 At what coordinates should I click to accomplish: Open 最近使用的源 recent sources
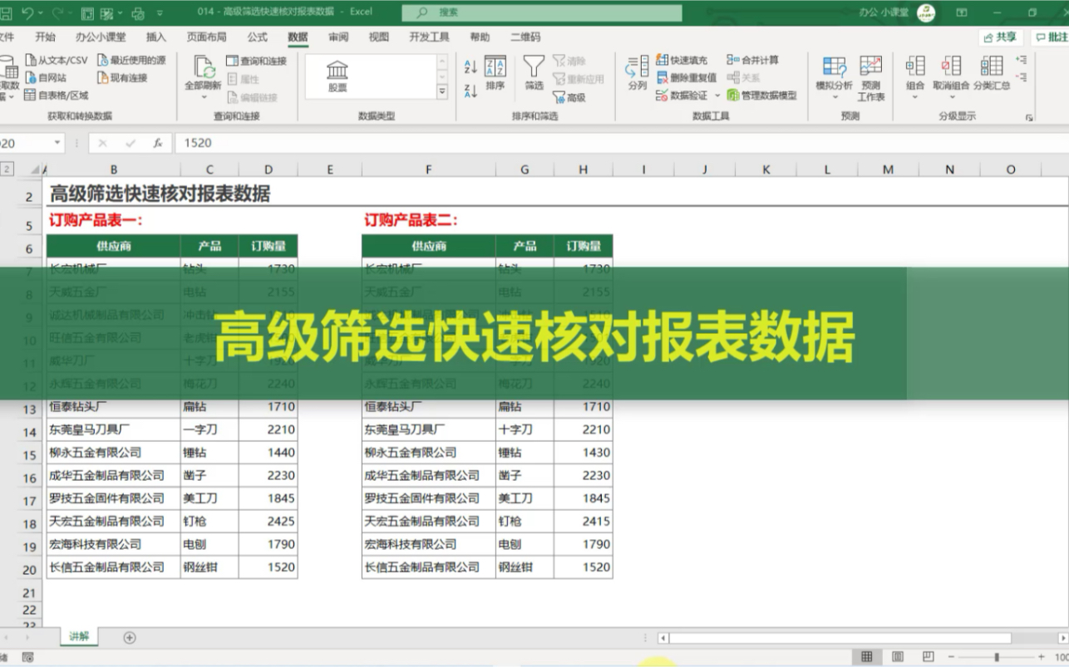tap(131, 61)
